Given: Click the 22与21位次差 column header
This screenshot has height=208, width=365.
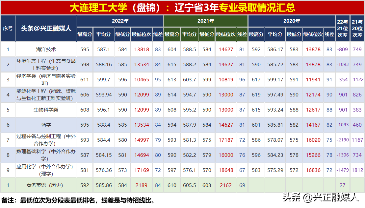Looking at the screenshot, I should (342, 28).
